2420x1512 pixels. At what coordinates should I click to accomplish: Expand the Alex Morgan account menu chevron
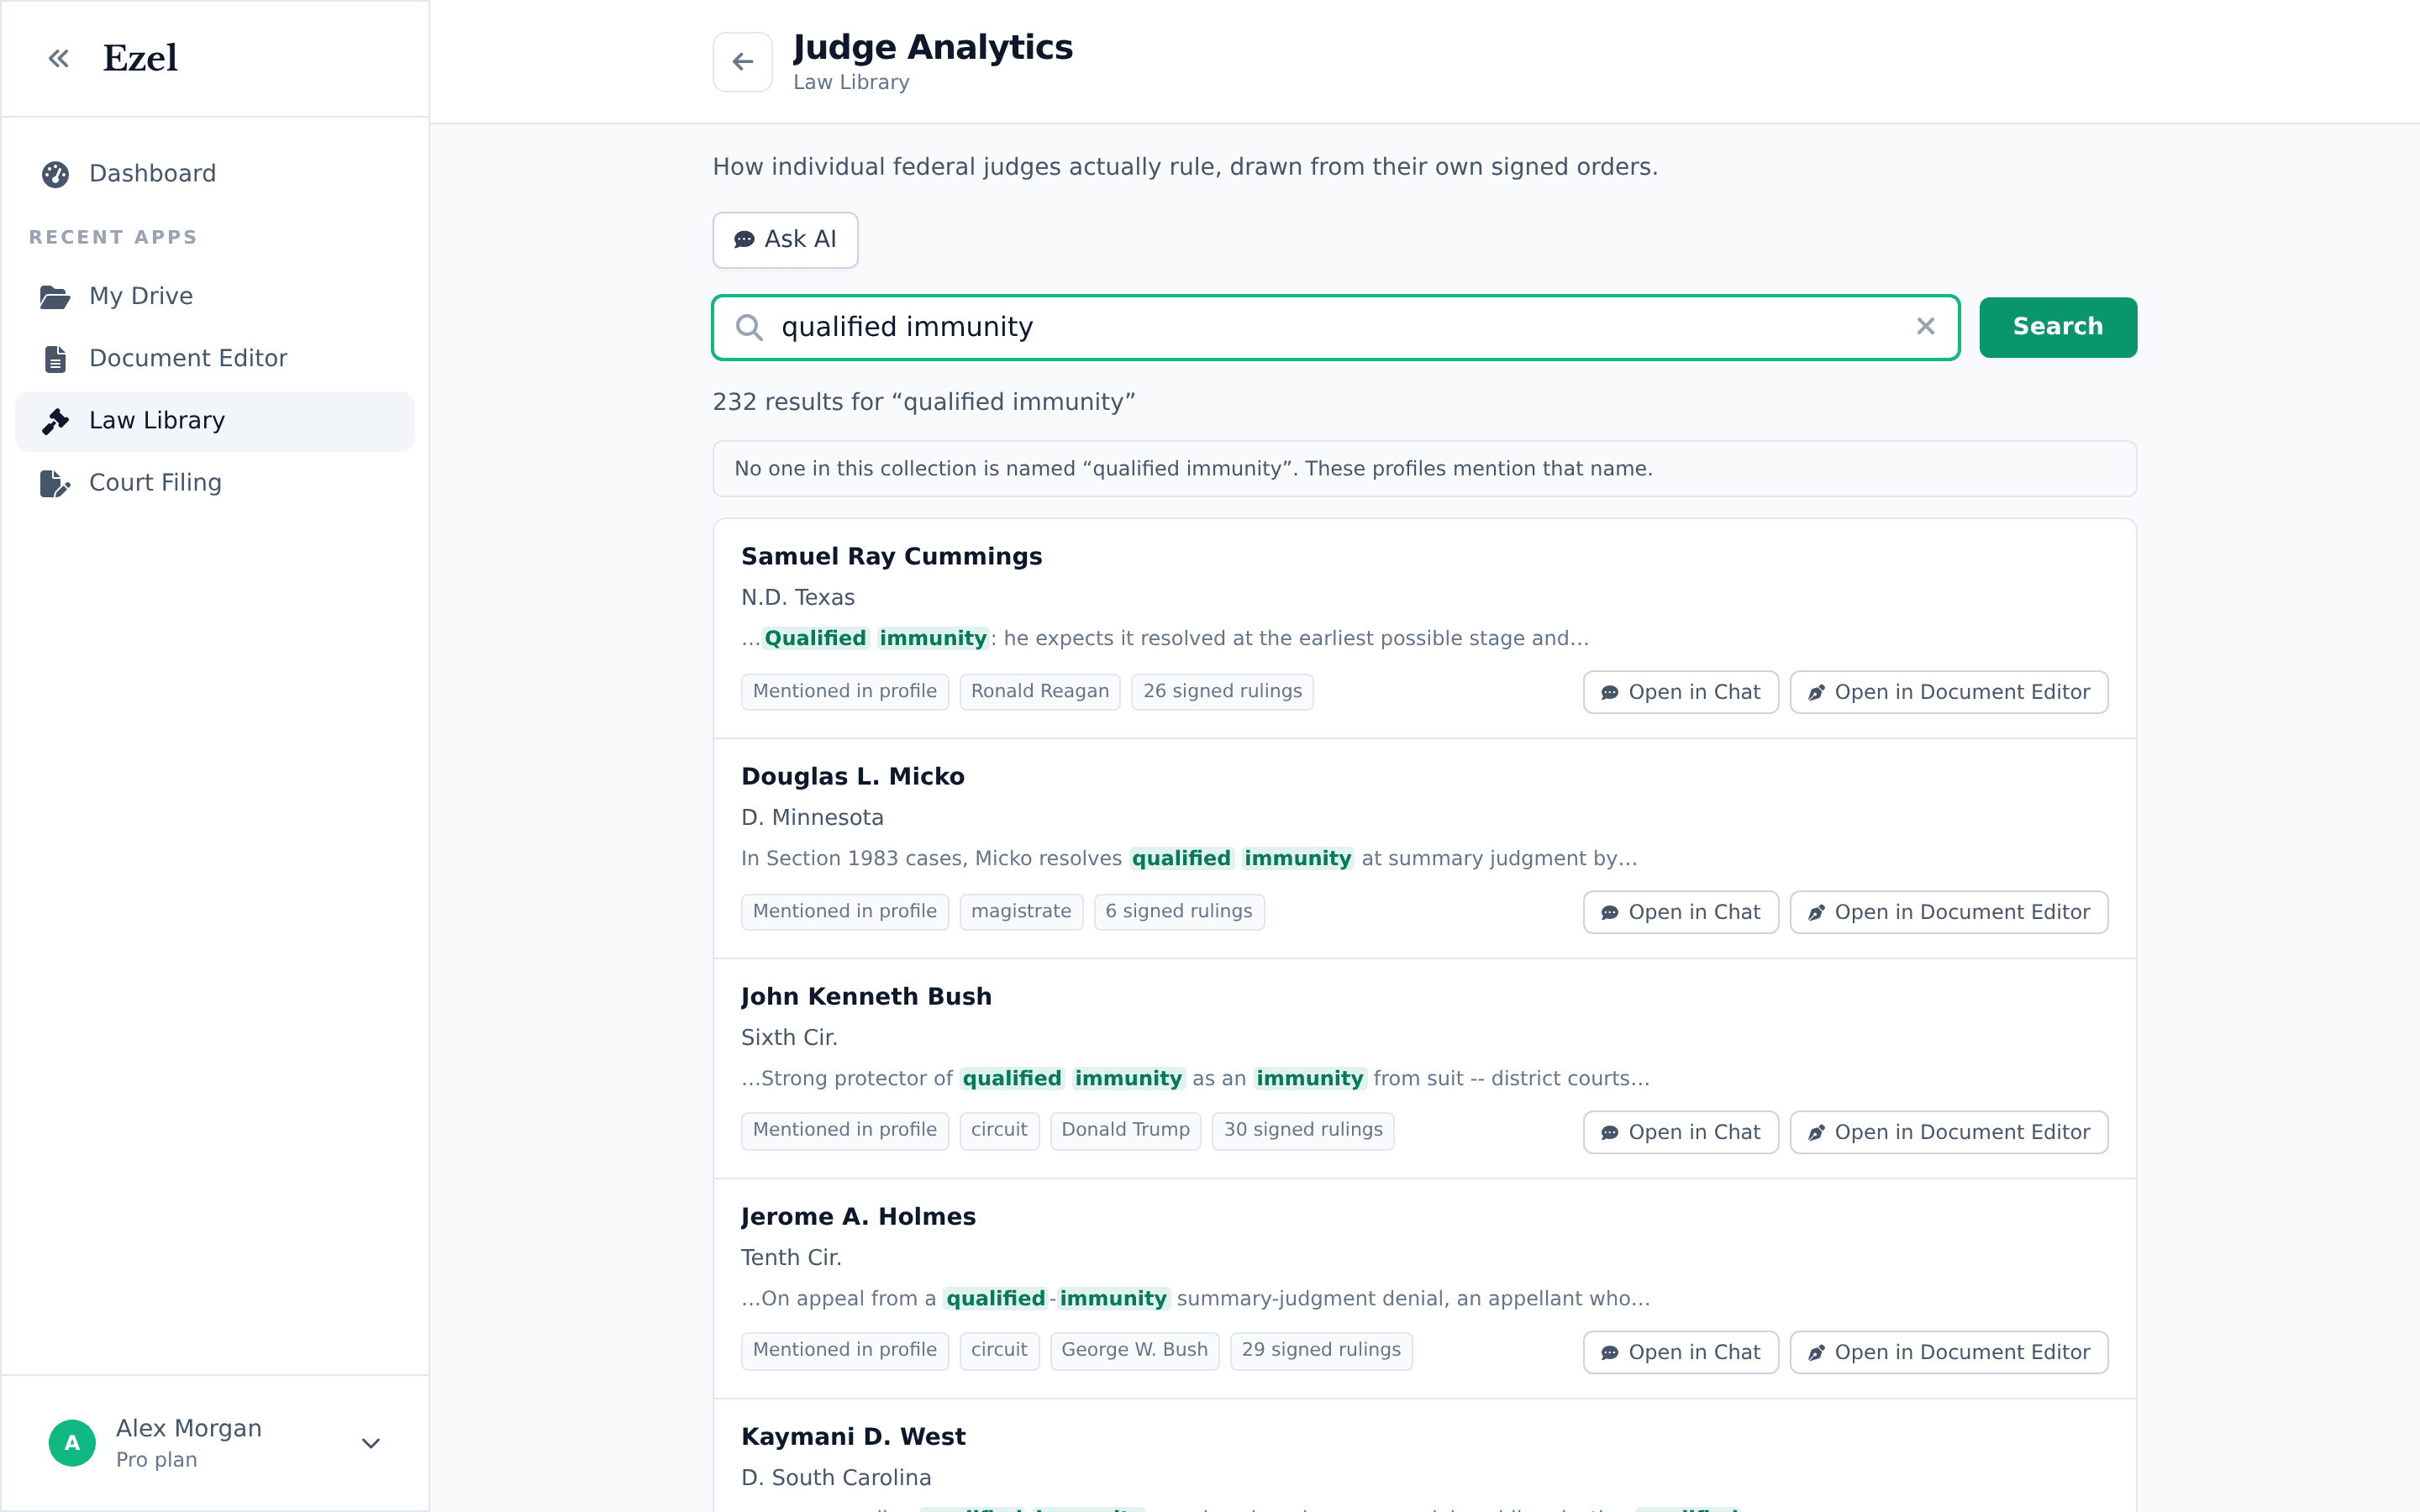click(x=371, y=1443)
